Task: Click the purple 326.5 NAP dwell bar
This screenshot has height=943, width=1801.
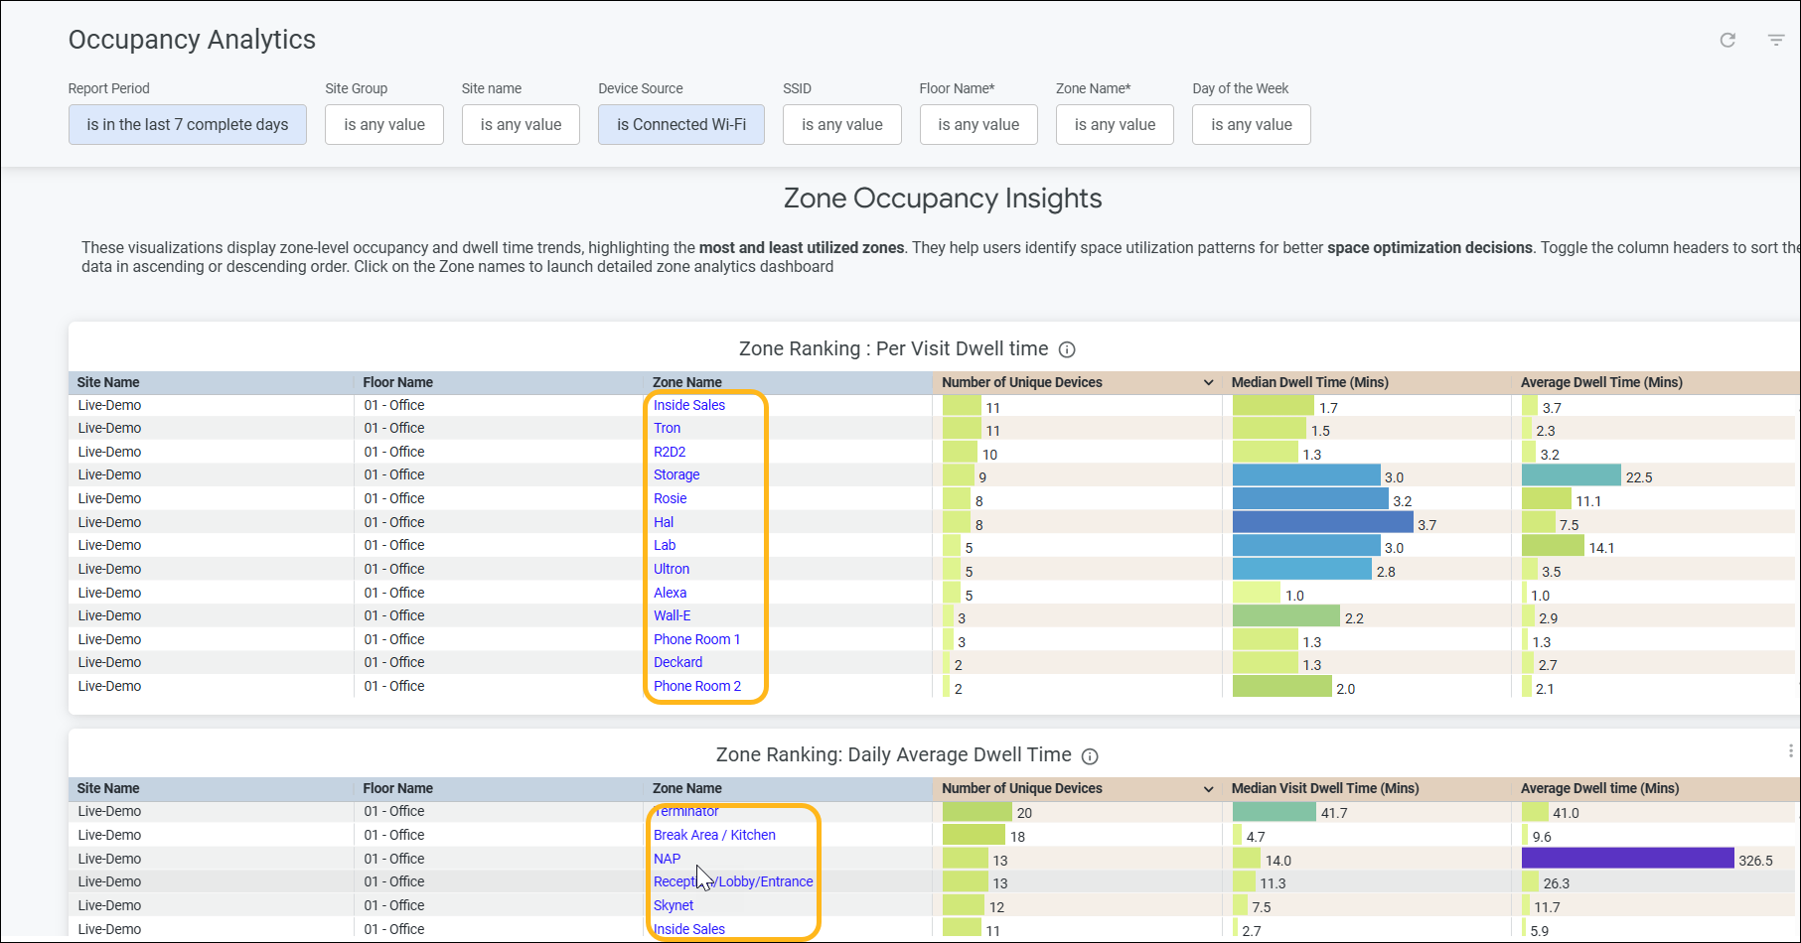Action: (x=1627, y=859)
